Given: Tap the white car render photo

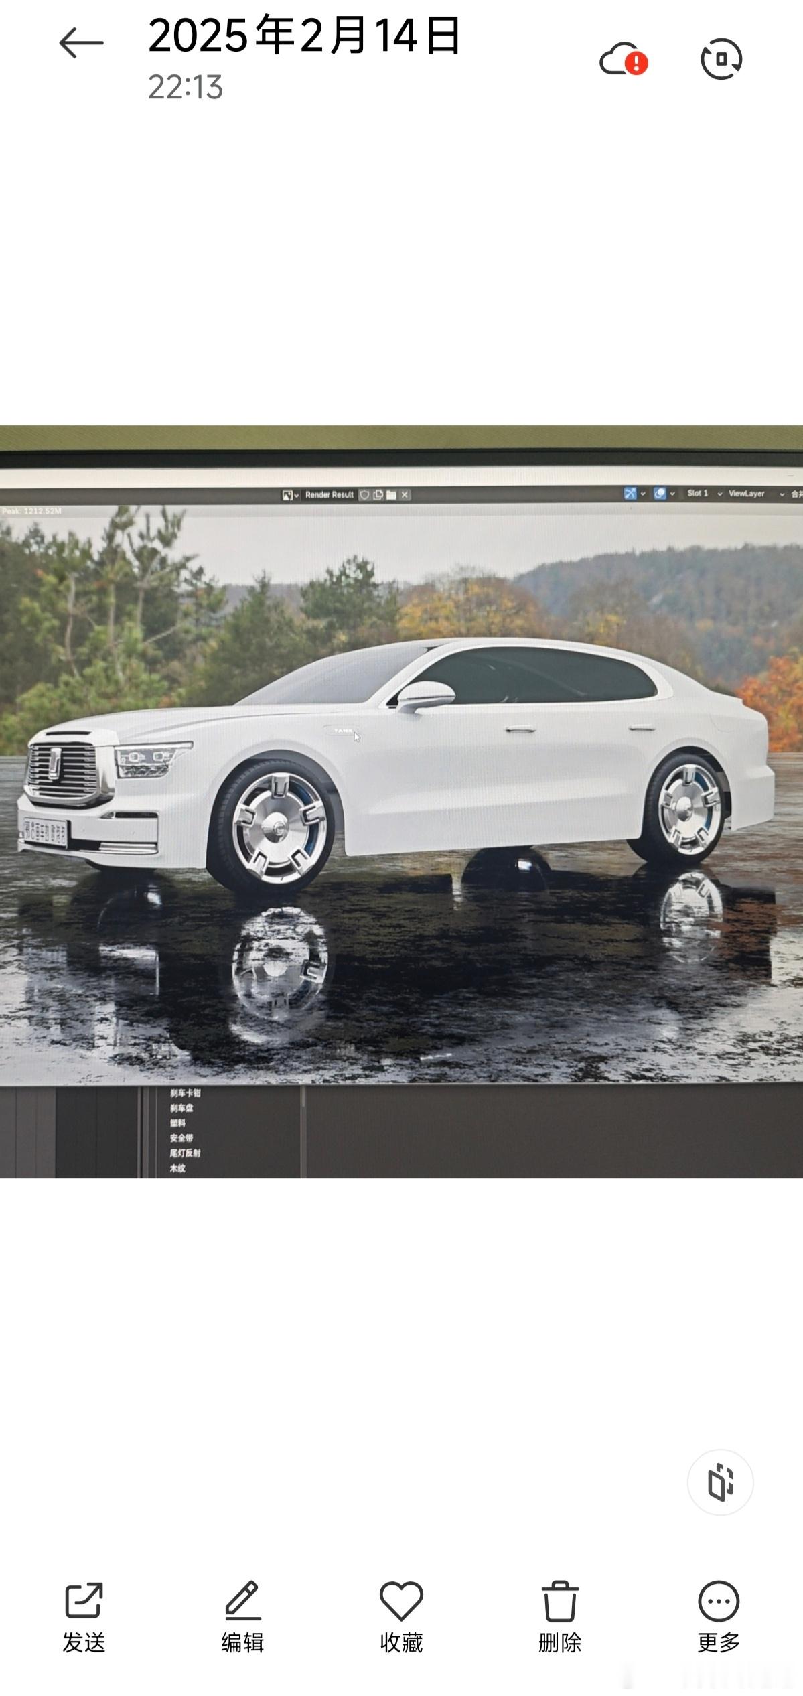Looking at the screenshot, I should (x=401, y=802).
